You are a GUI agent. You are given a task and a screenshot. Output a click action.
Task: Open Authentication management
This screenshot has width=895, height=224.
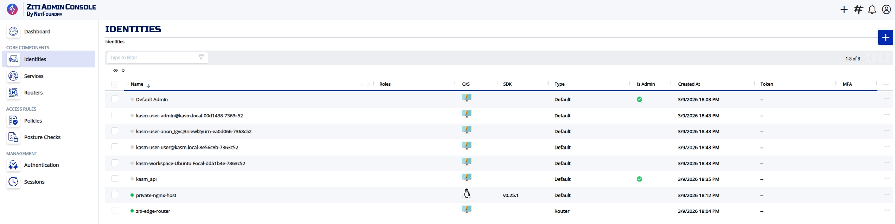click(x=42, y=165)
